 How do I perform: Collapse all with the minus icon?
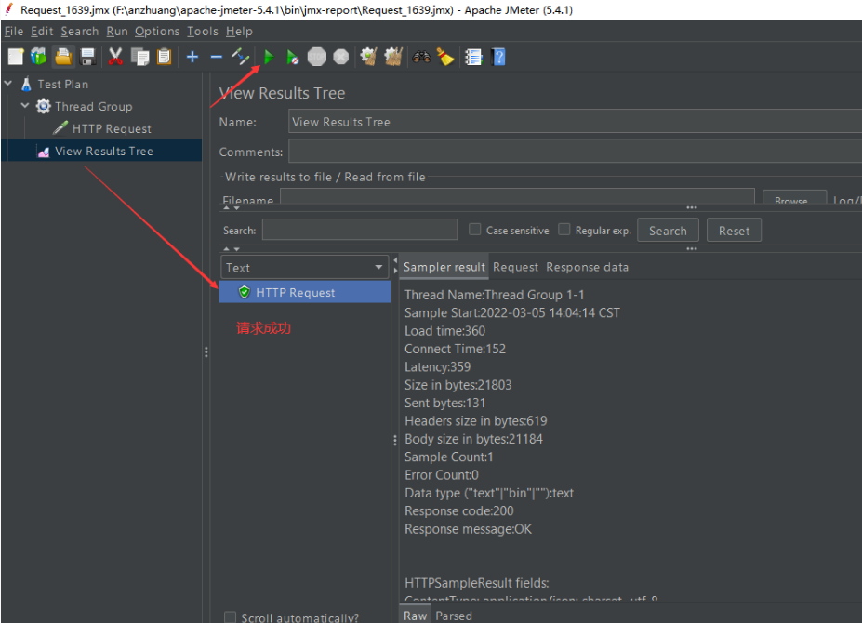pyautogui.click(x=216, y=57)
